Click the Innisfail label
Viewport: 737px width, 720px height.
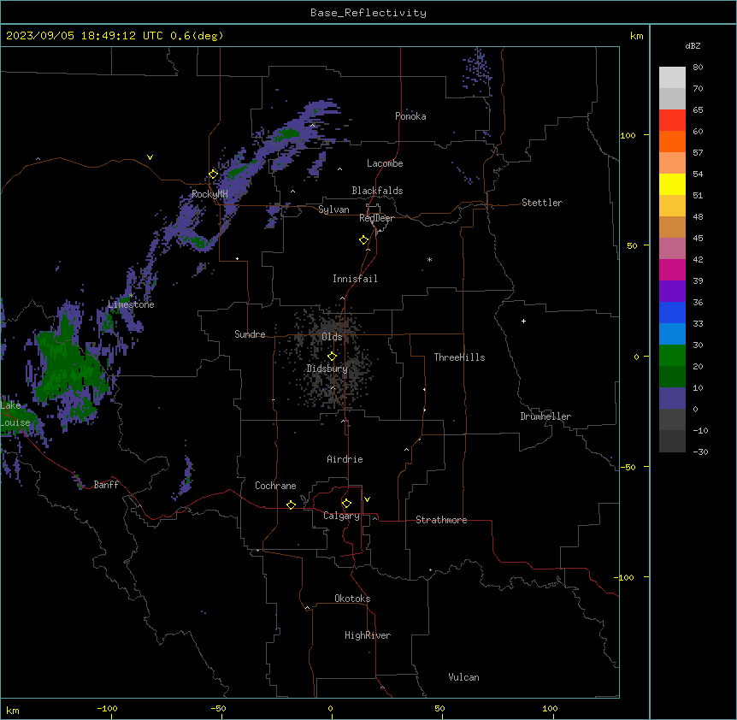355,279
